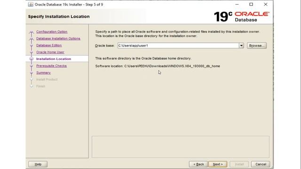Click the Specify Installation Location heading
The width and height of the screenshot is (301, 169).
pos(59,16)
